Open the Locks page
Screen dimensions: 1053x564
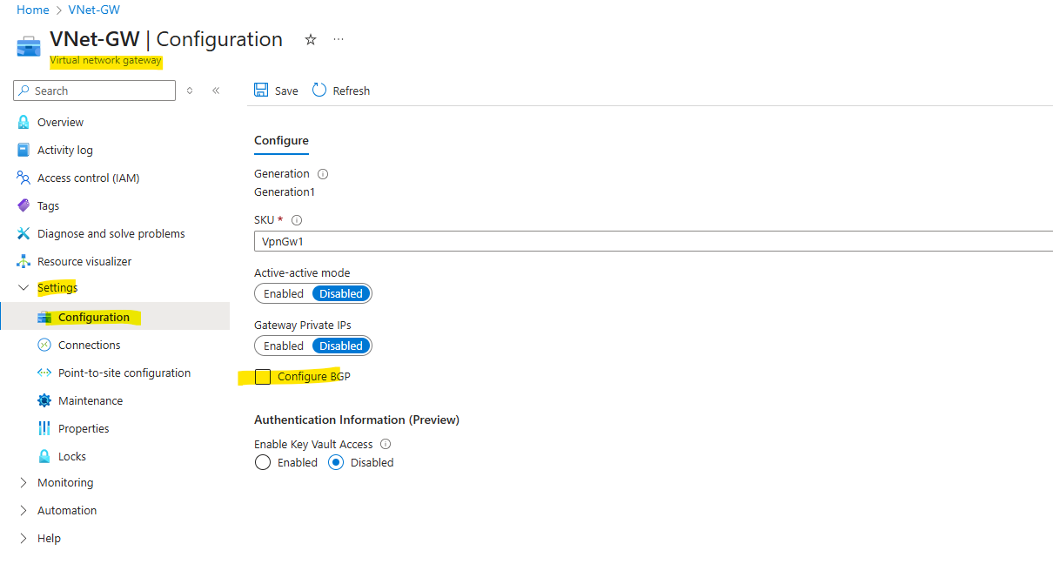(72, 456)
